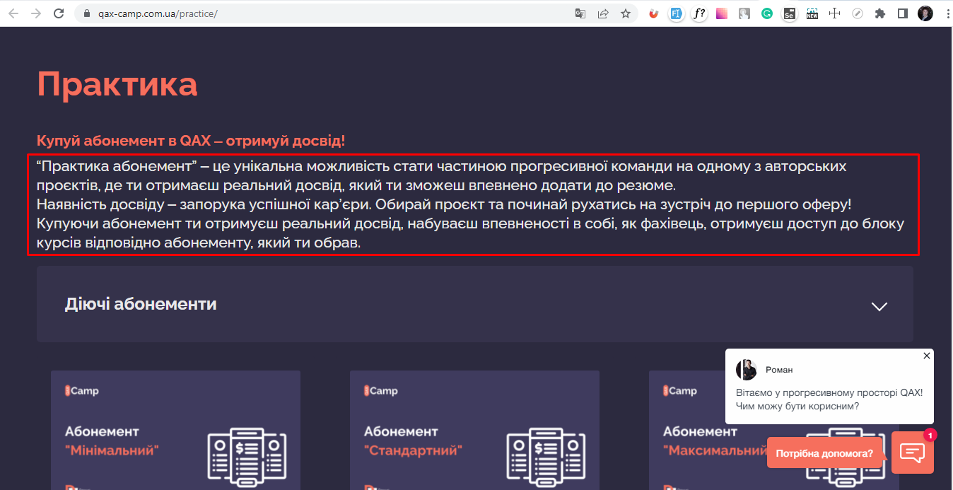
Task: Open the Chrome three-dot menu
Action: click(947, 13)
